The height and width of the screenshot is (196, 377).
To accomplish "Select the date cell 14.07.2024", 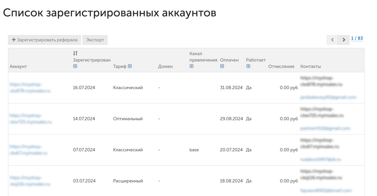I will [x=84, y=119].
